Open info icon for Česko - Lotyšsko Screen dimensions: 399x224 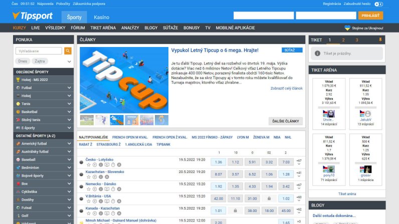[x=101, y=164]
